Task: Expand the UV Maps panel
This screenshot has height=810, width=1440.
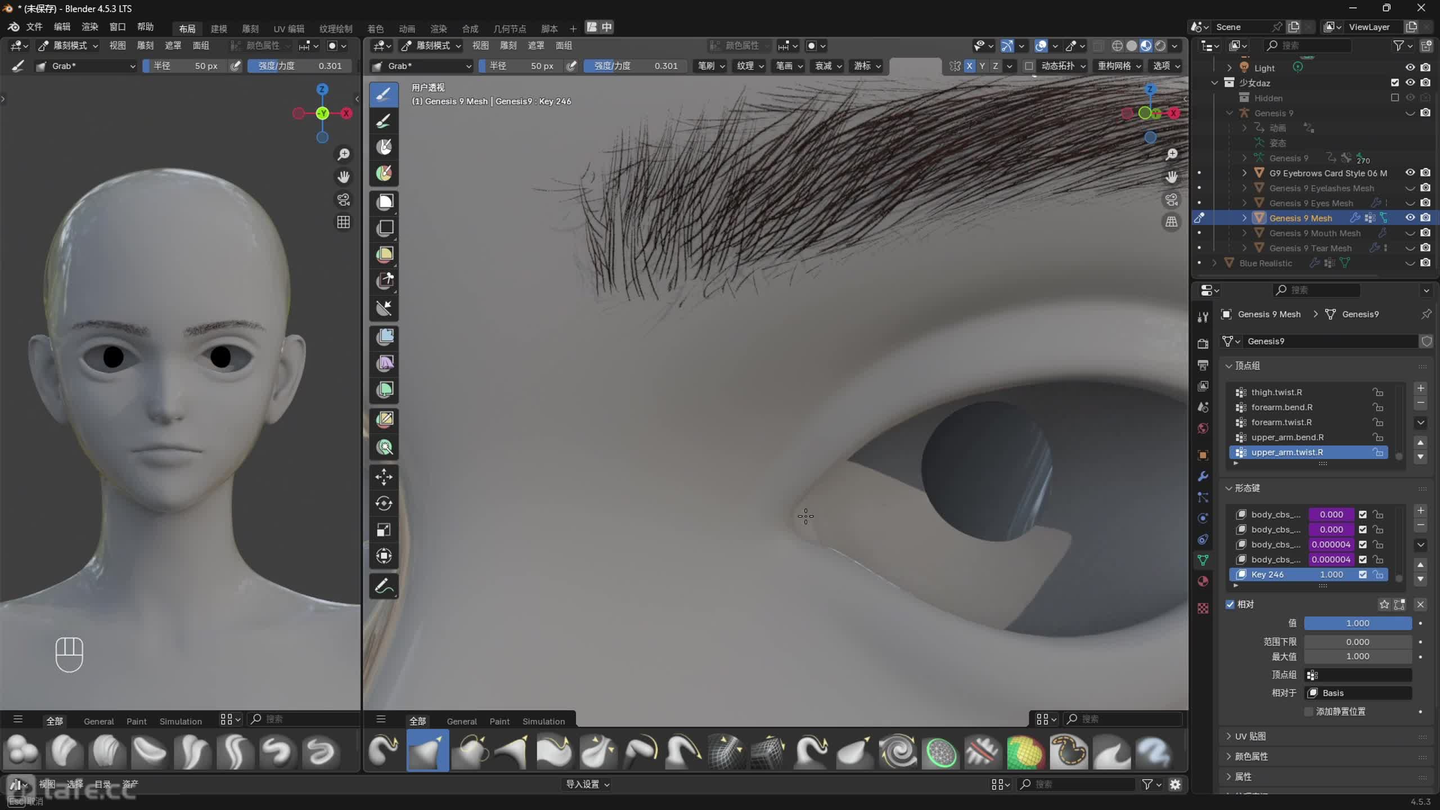Action: tap(1250, 736)
